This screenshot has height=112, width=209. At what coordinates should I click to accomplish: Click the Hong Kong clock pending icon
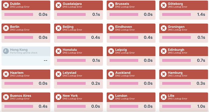click(x=6, y=51)
